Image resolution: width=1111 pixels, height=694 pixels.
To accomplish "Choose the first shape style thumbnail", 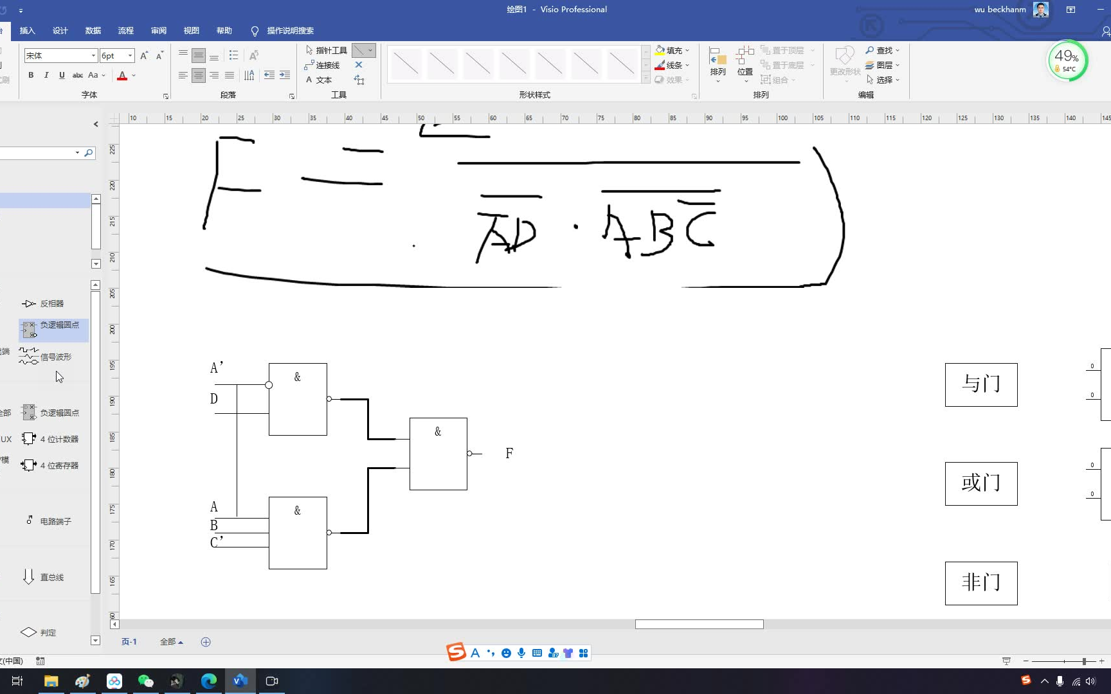I will click(x=406, y=64).
